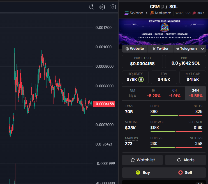Click the Meteora DEX logo

[x=152, y=13]
